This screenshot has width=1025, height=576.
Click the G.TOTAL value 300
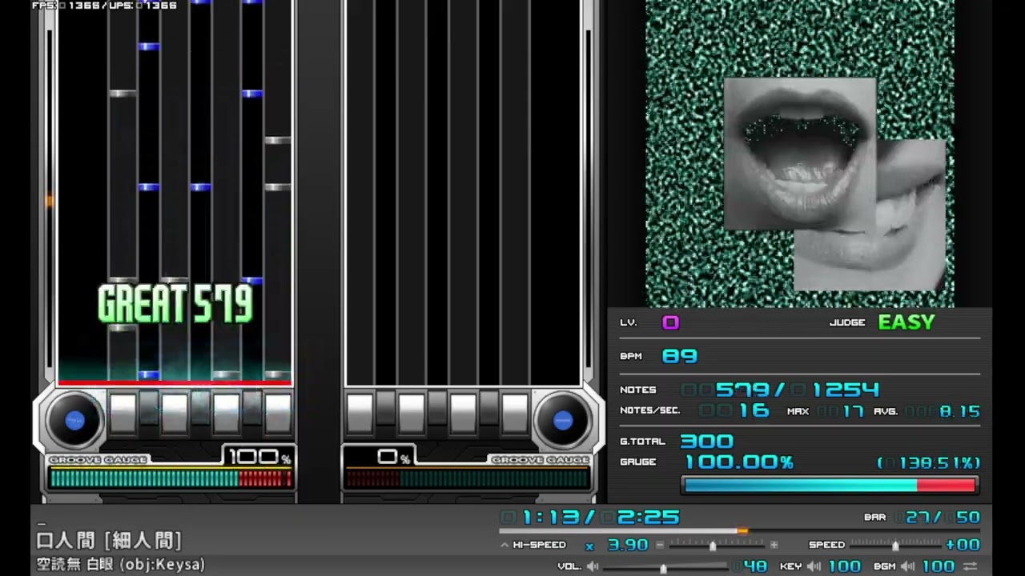(x=706, y=441)
